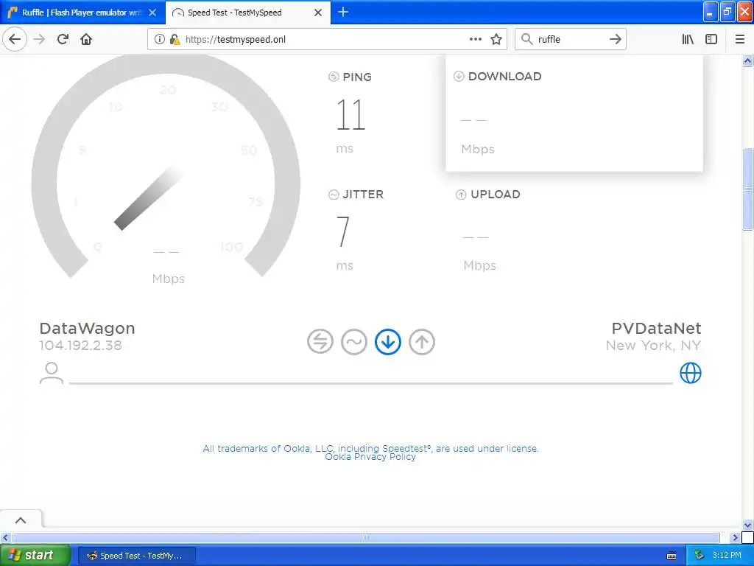
Task: Open the Windows start menu
Action: [35, 555]
